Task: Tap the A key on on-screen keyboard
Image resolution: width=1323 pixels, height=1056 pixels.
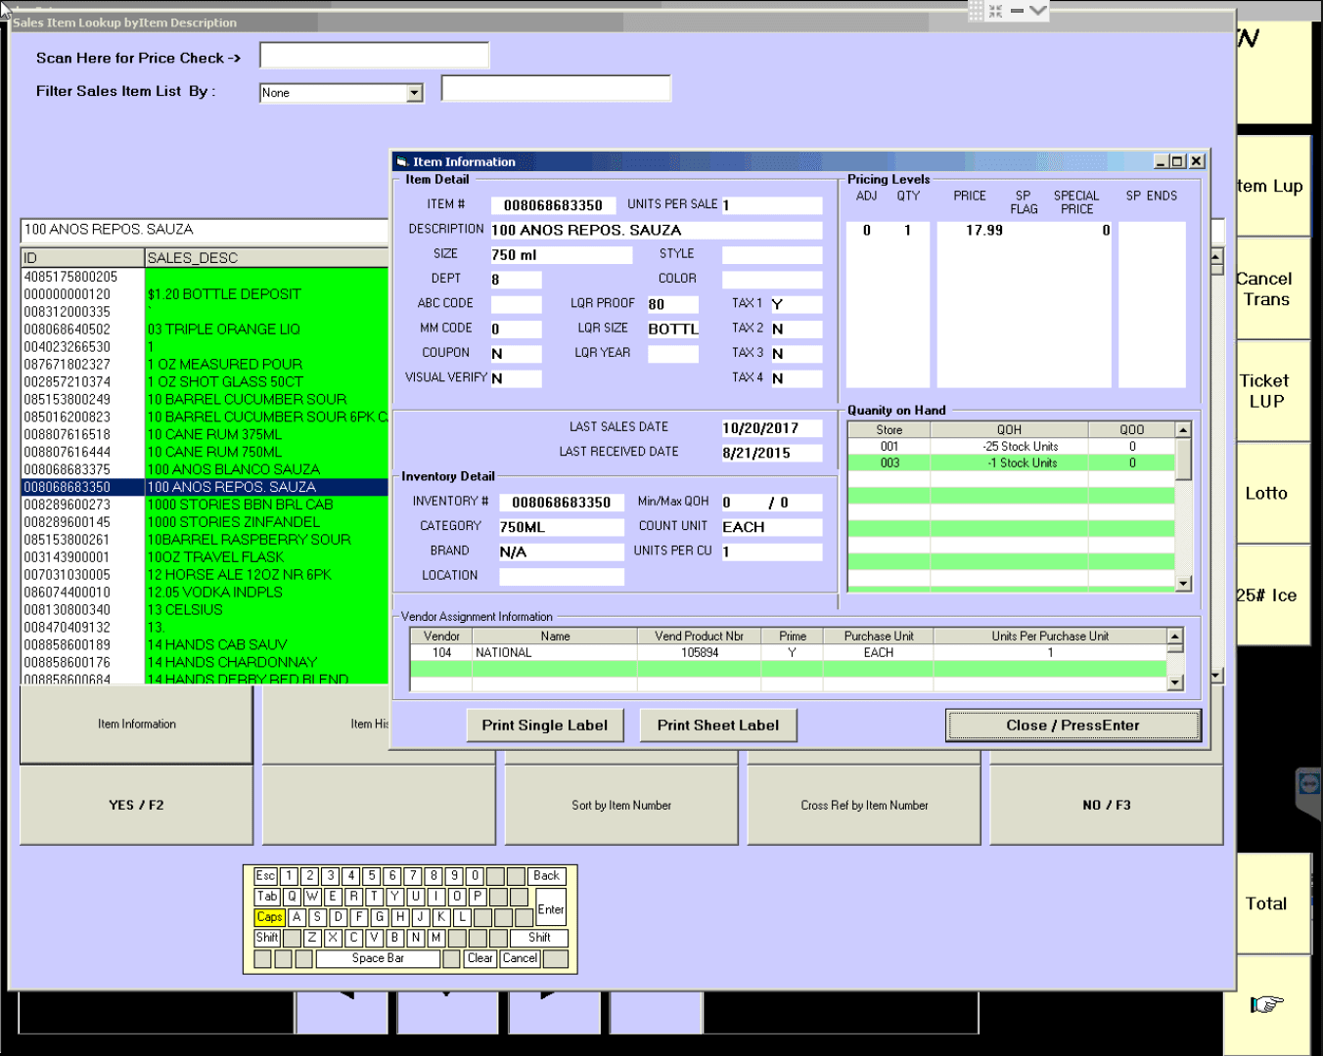Action: pyautogui.click(x=297, y=917)
